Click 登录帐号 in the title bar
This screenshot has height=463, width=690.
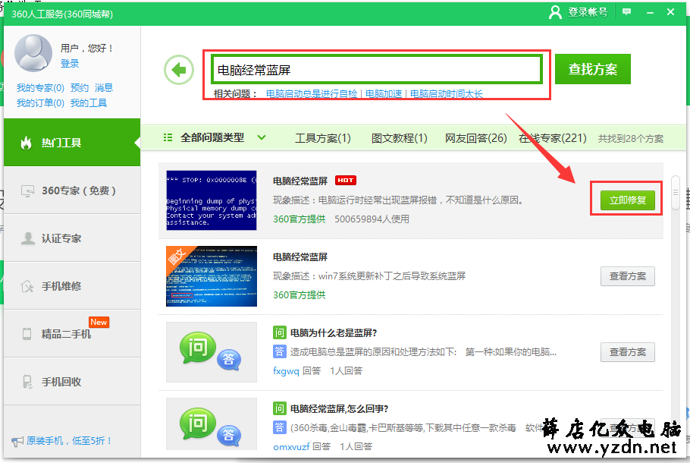(588, 12)
